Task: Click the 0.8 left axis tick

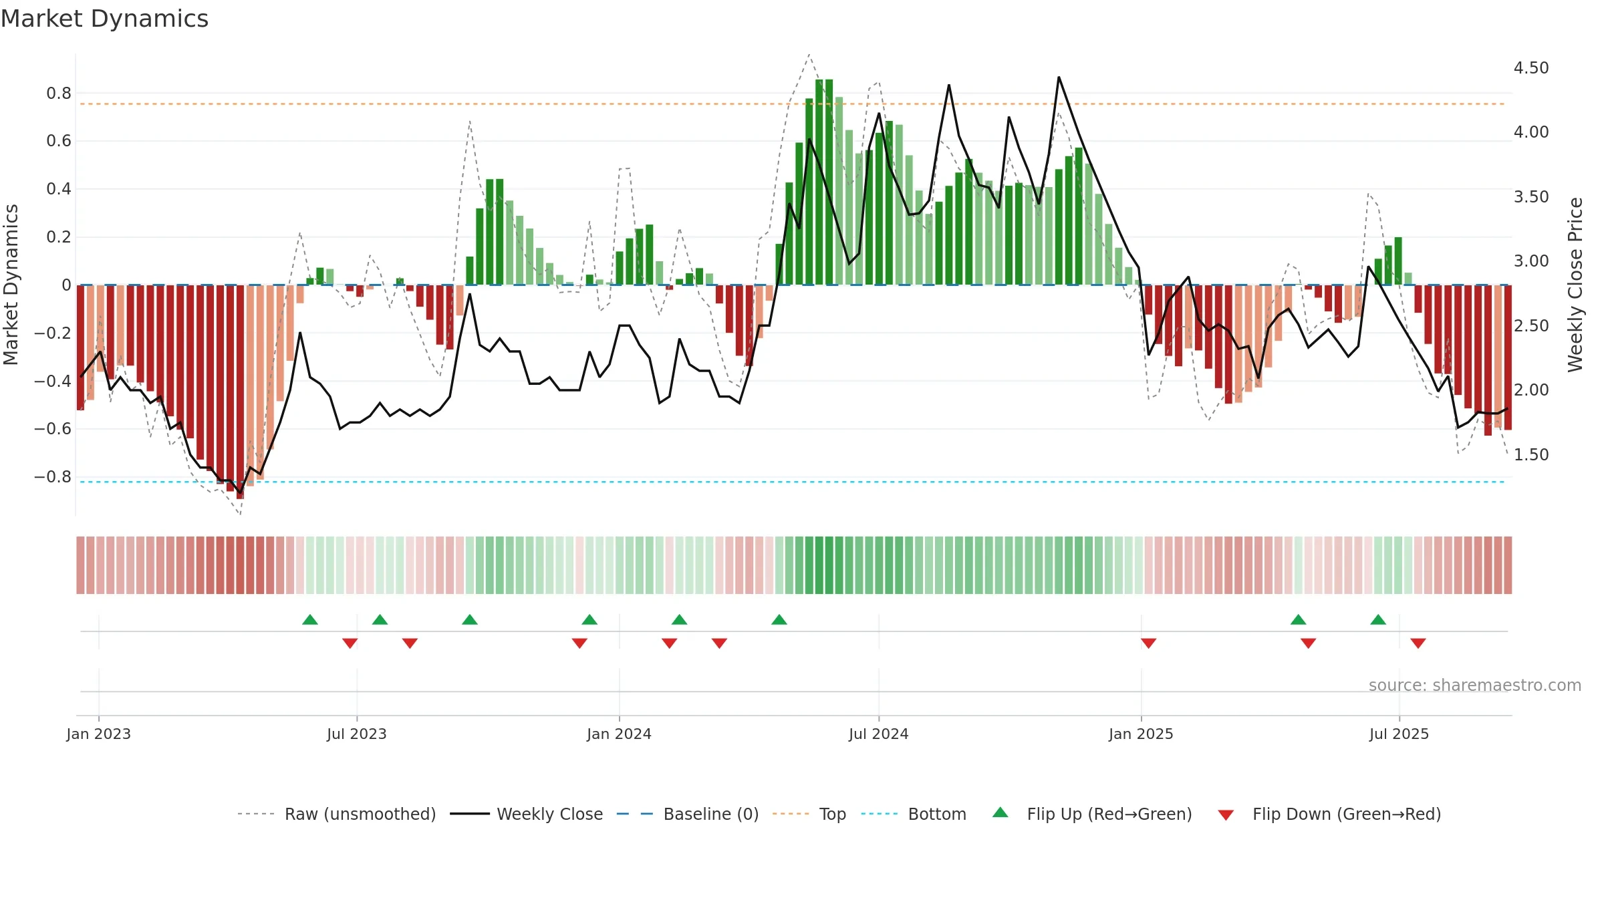Action: (59, 94)
